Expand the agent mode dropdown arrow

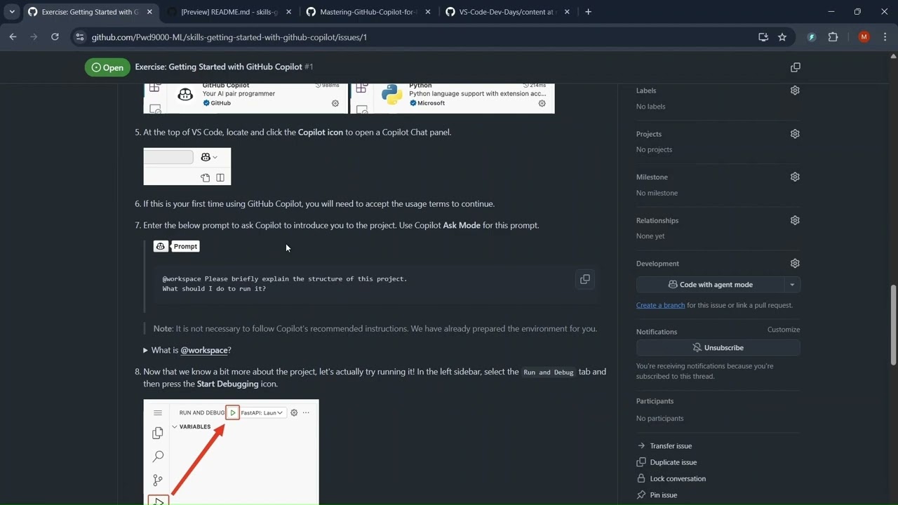click(x=792, y=285)
